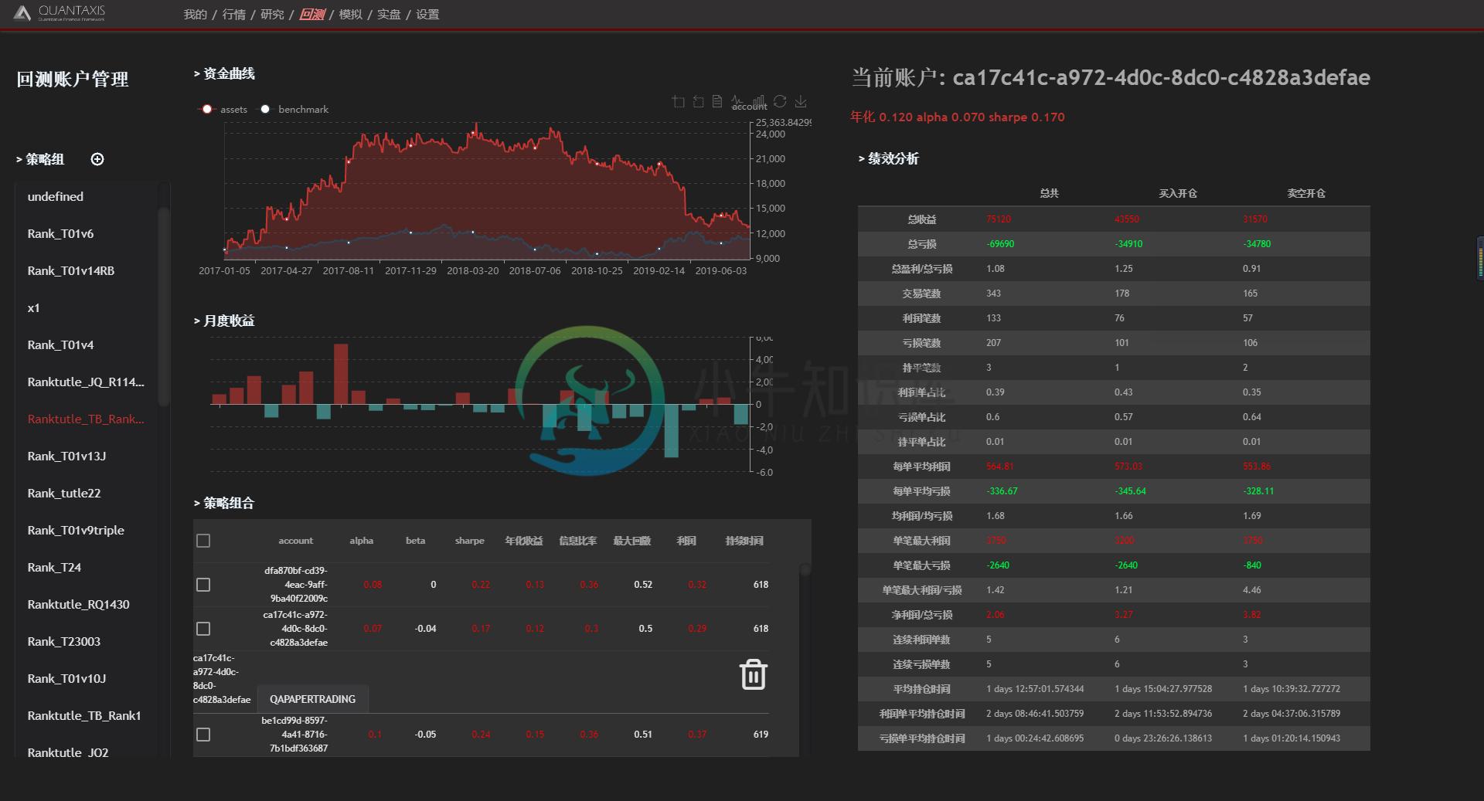Open the 实盘 menu
Viewport: 1484px width, 801px height.
click(x=389, y=15)
